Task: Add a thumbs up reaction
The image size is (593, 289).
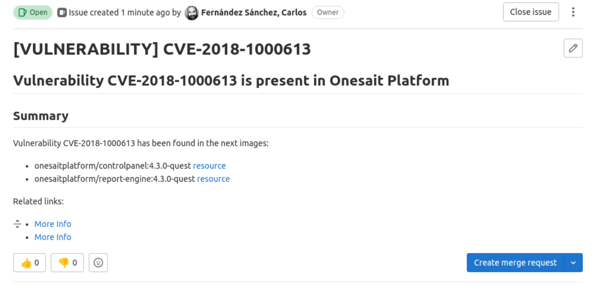Action: [29, 262]
